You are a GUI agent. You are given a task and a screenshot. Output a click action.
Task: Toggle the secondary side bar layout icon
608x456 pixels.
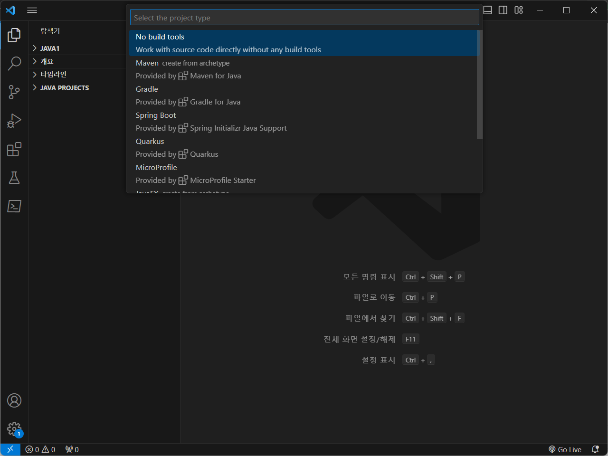[503, 10]
